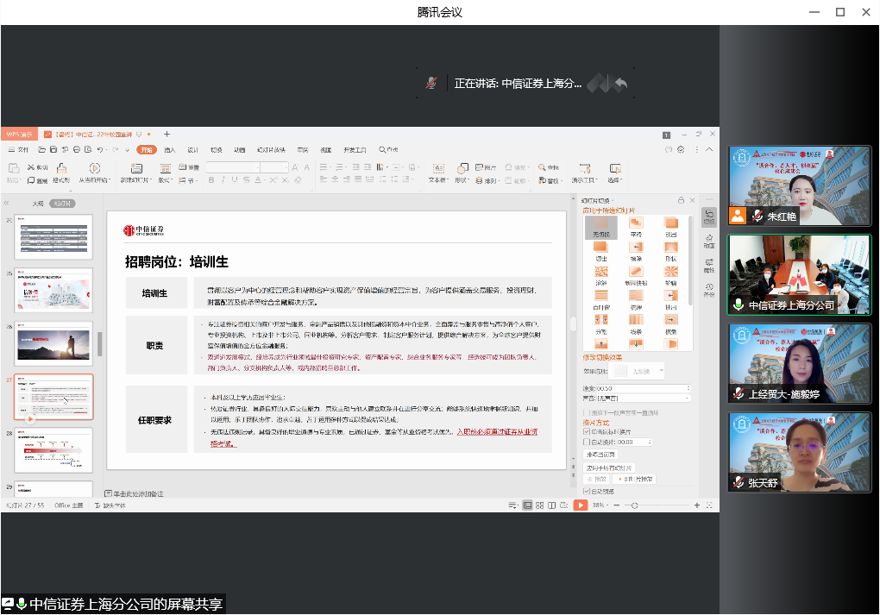Toggle the 自动预览 checkbox
Image resolution: width=880 pixels, height=615 pixels.
[588, 491]
